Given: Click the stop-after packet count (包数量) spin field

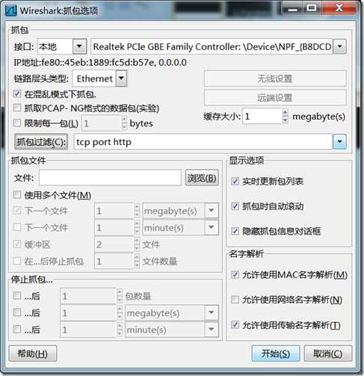Looking at the screenshot, I should [x=88, y=296].
